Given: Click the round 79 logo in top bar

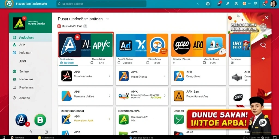Looking at the screenshot, I should coord(9,4).
